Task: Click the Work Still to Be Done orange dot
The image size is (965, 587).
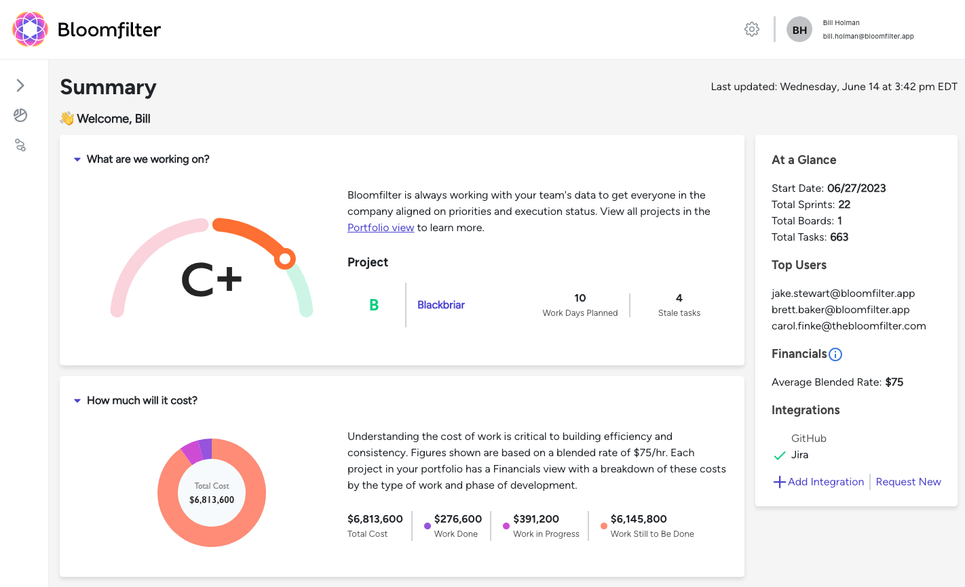Action: click(x=604, y=526)
